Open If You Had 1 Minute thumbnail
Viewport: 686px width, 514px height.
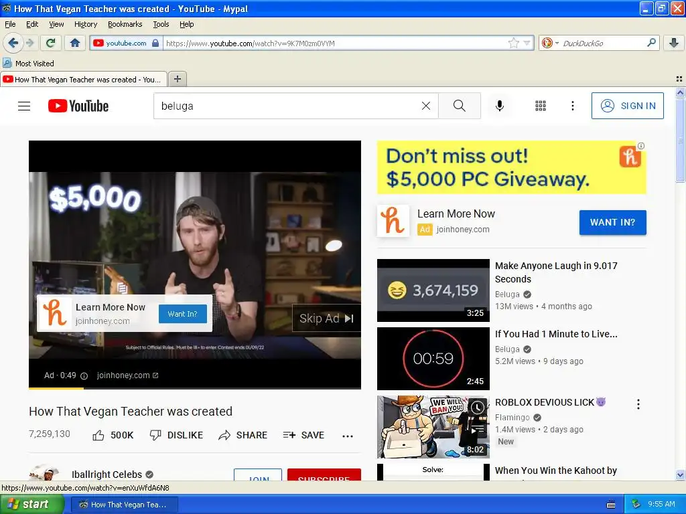coord(433,359)
